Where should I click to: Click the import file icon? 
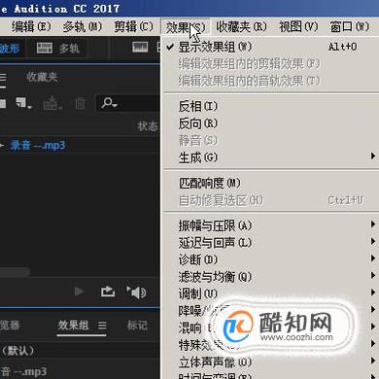(52, 104)
